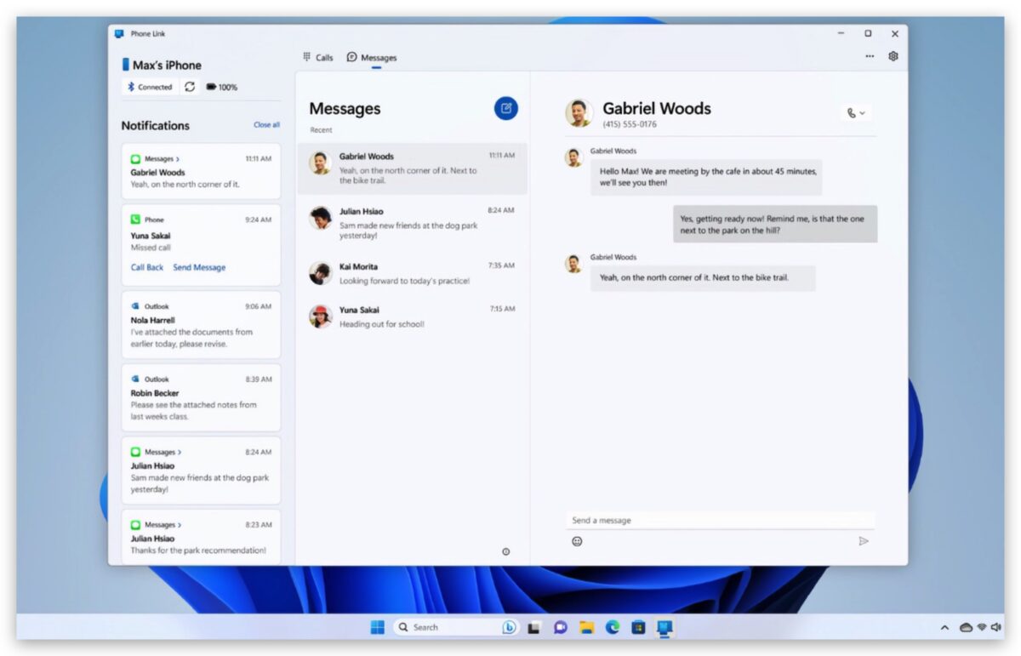Click the volume speaker tray icon

pyautogui.click(x=996, y=627)
